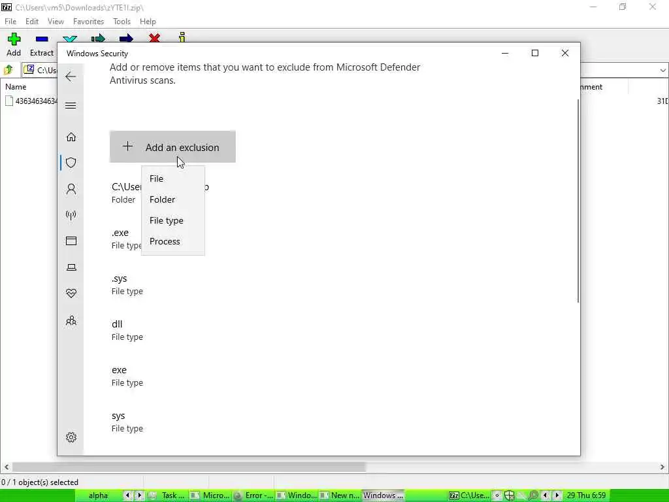Screen dimensions: 669x502
Task: Open the Home section in Windows Security
Action: pos(71,137)
